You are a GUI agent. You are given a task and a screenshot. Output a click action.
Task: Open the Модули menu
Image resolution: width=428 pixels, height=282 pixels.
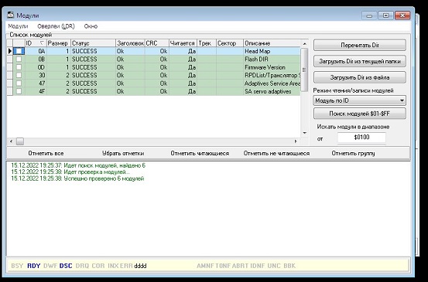(18, 26)
